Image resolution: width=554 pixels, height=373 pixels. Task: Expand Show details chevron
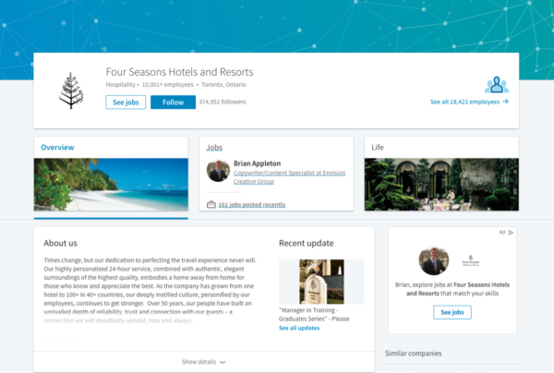223,362
